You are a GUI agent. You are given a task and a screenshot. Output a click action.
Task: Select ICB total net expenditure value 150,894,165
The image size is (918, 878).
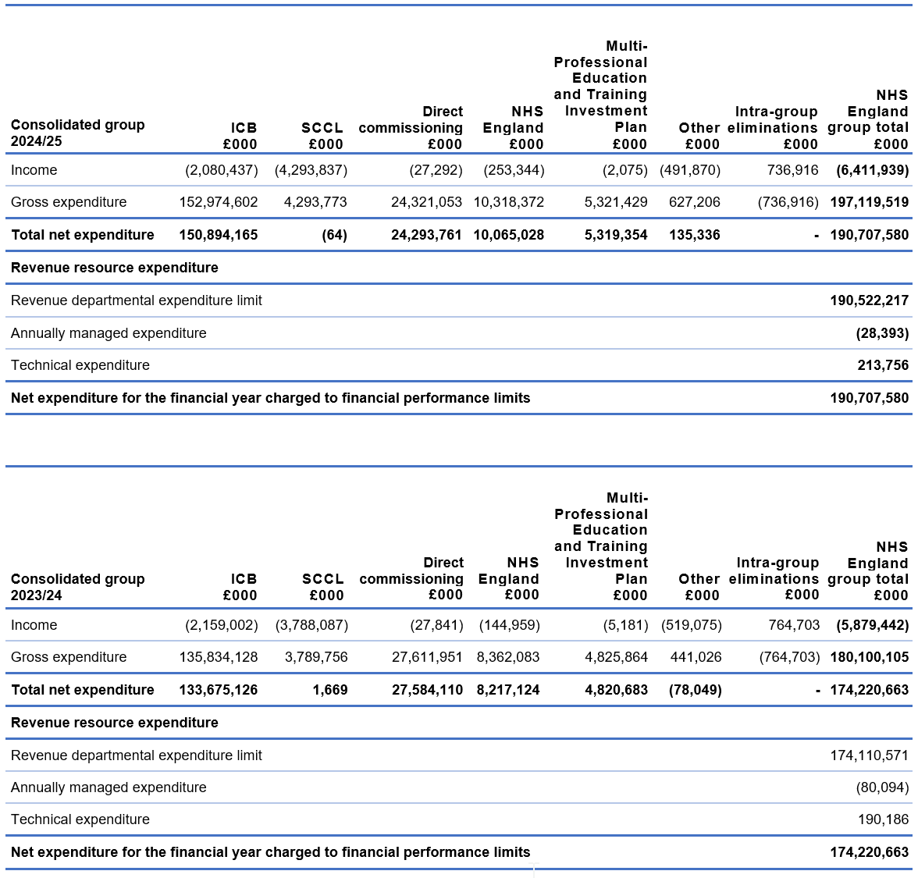click(x=218, y=235)
